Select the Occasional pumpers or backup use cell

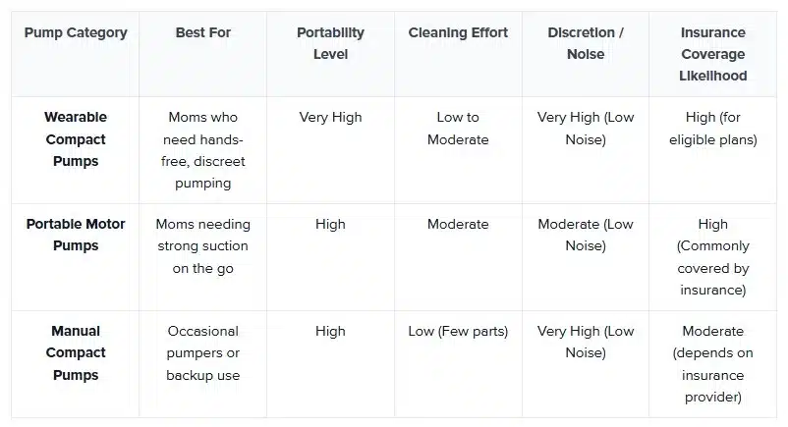pos(202,353)
